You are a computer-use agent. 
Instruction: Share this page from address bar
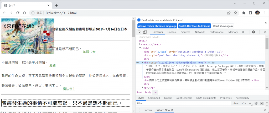point(229,13)
